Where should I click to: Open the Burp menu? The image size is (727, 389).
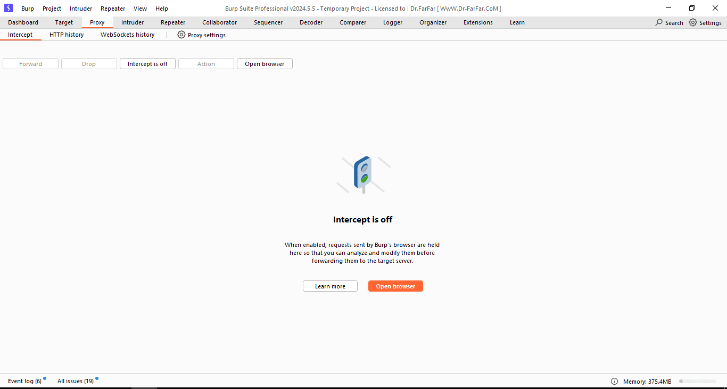28,9
